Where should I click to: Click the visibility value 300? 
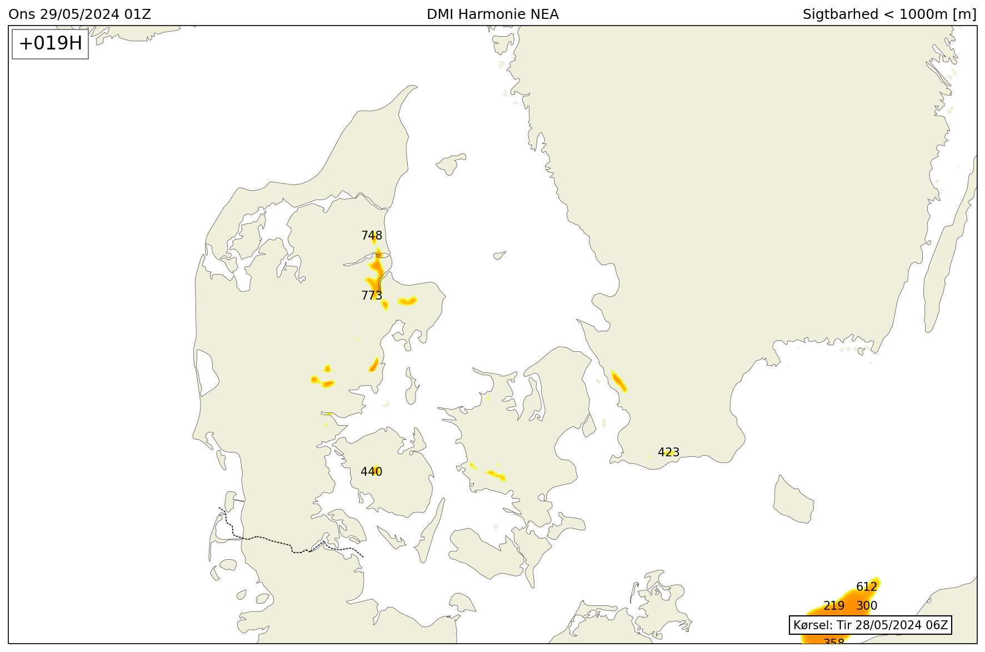(x=867, y=606)
